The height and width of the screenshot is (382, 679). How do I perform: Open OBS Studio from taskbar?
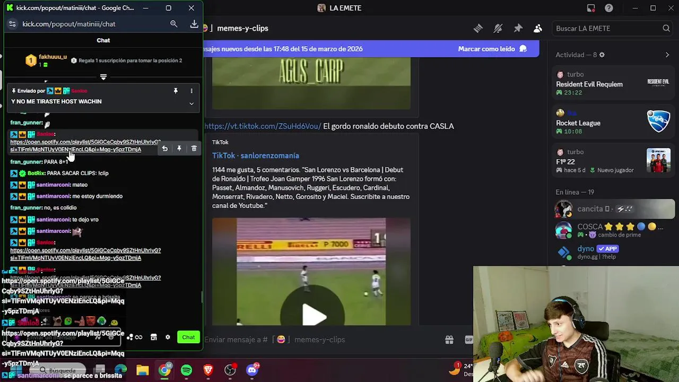[230, 370]
